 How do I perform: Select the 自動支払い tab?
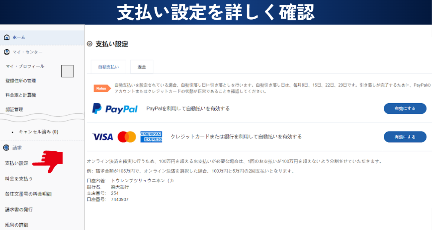[108, 67]
